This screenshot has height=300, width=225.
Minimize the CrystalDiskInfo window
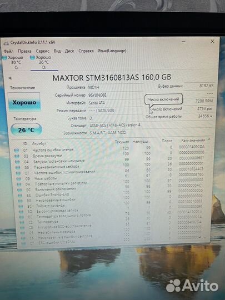(183, 41)
